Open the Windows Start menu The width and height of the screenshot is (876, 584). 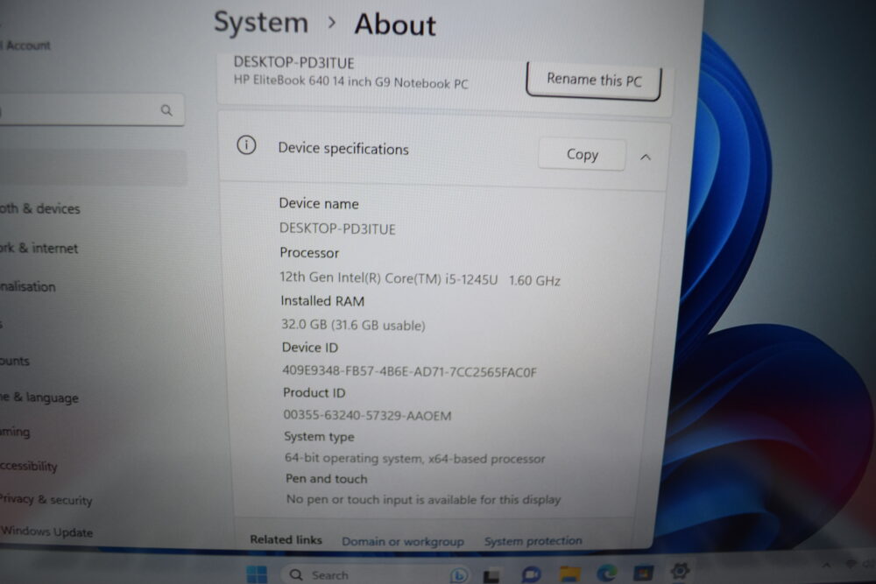point(257,574)
